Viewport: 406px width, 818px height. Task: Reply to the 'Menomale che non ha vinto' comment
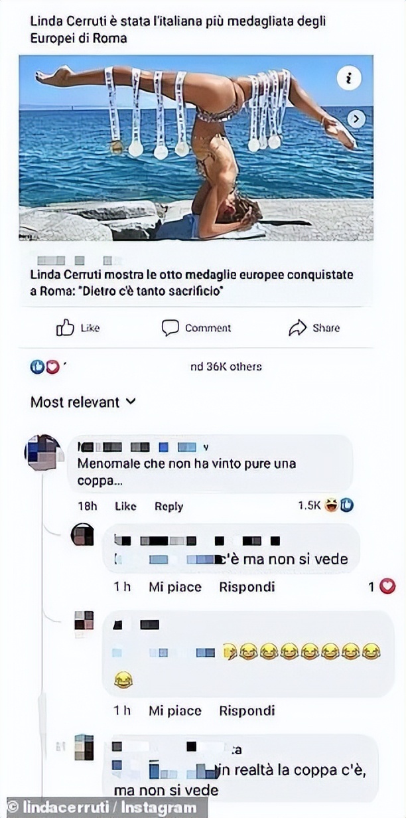pos(169,506)
